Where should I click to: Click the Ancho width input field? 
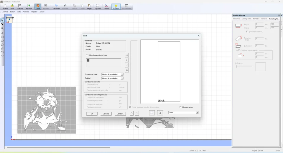259,24
